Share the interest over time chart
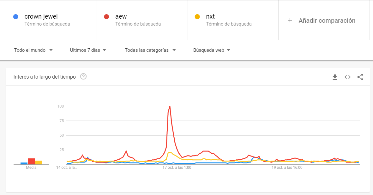This screenshot has width=373, height=195. click(x=360, y=77)
